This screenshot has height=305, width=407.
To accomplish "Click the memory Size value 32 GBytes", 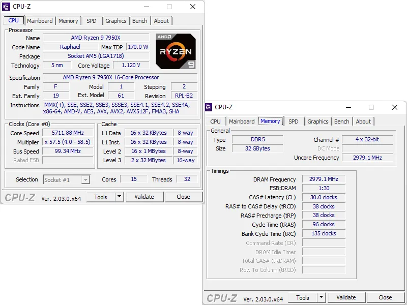I will coord(257,148).
